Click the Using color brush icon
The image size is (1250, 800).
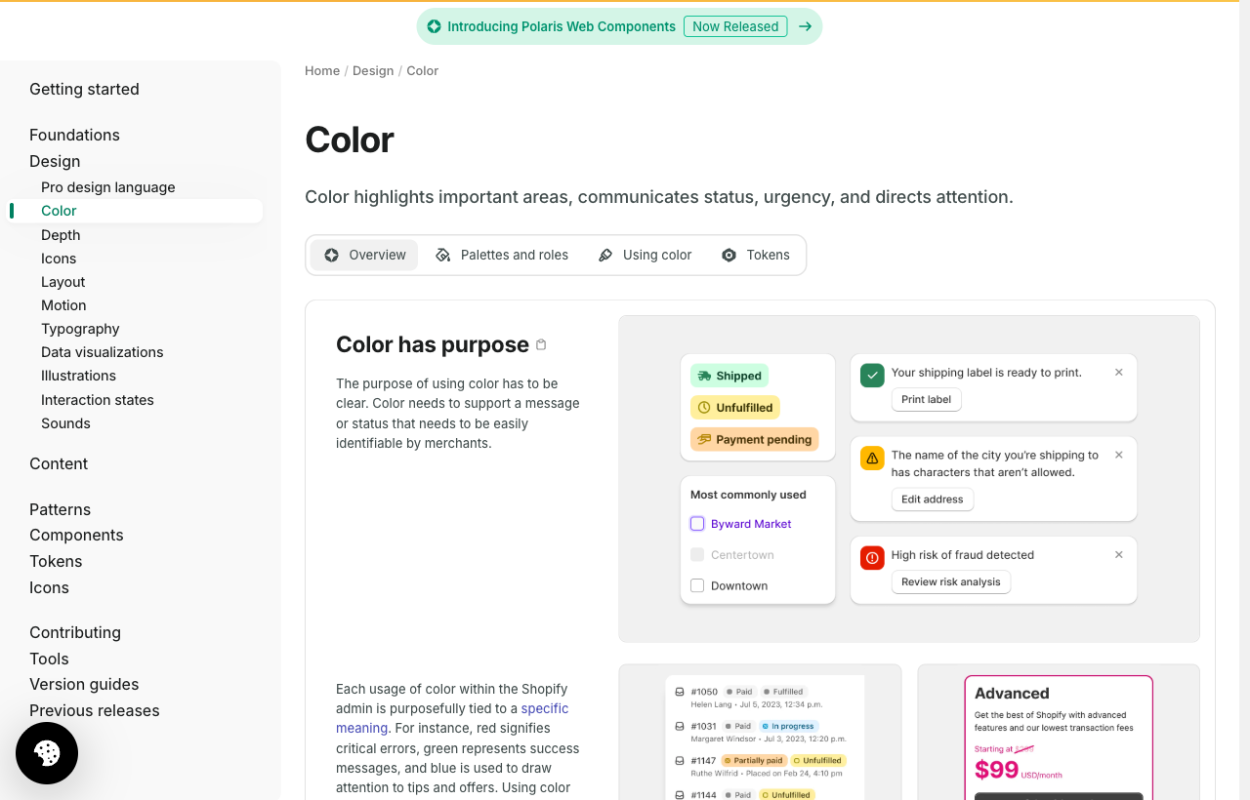click(x=605, y=255)
